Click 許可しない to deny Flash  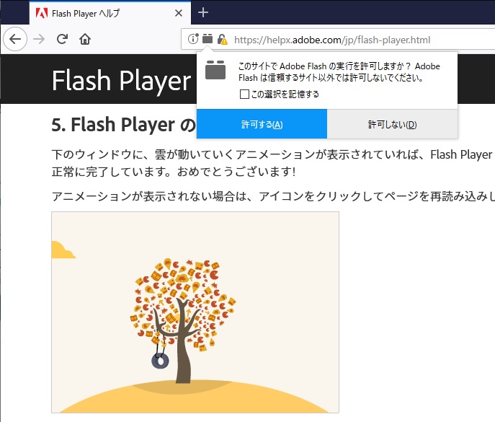(393, 124)
